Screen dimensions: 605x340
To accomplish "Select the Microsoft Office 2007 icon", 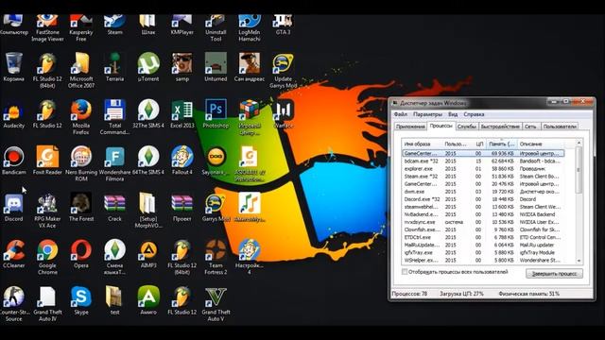I will point(81,71).
